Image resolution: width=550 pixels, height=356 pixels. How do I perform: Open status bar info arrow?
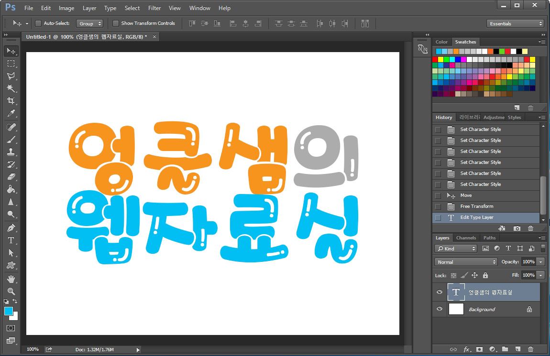(138, 350)
